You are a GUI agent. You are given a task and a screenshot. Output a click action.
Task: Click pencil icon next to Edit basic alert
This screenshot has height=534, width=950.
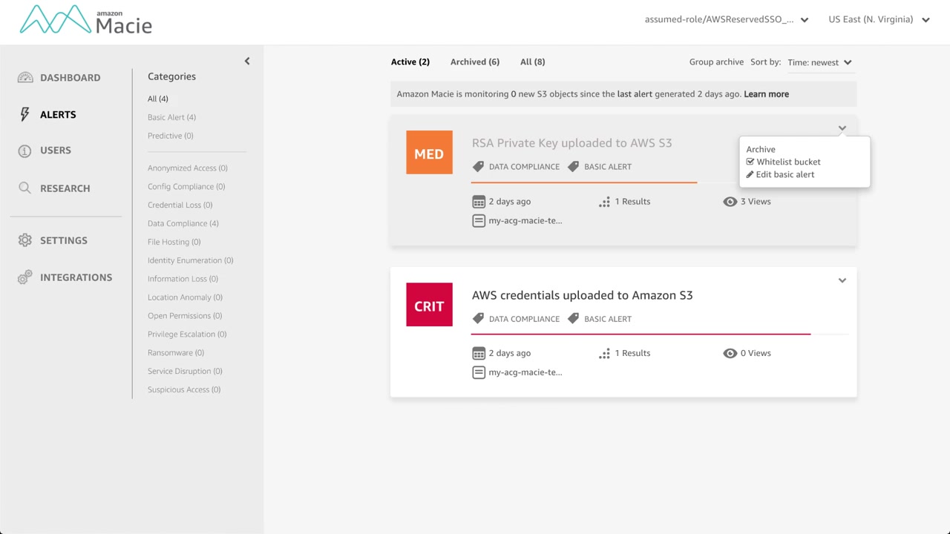coord(750,174)
